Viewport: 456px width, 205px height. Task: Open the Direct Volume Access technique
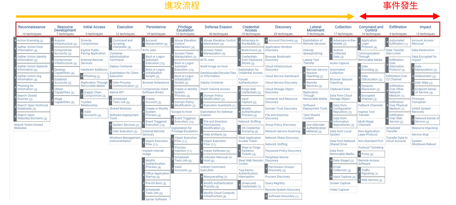(x=215, y=89)
